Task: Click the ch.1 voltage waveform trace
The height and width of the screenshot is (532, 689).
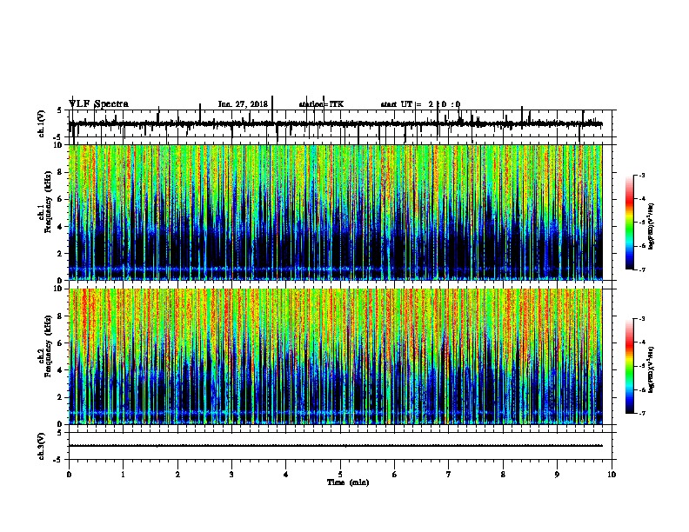Action: [335, 124]
